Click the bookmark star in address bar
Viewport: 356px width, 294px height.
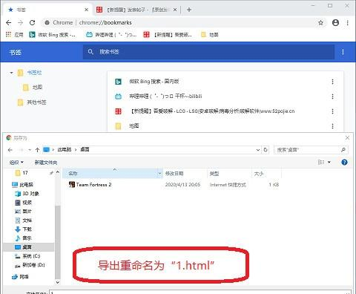pos(321,23)
